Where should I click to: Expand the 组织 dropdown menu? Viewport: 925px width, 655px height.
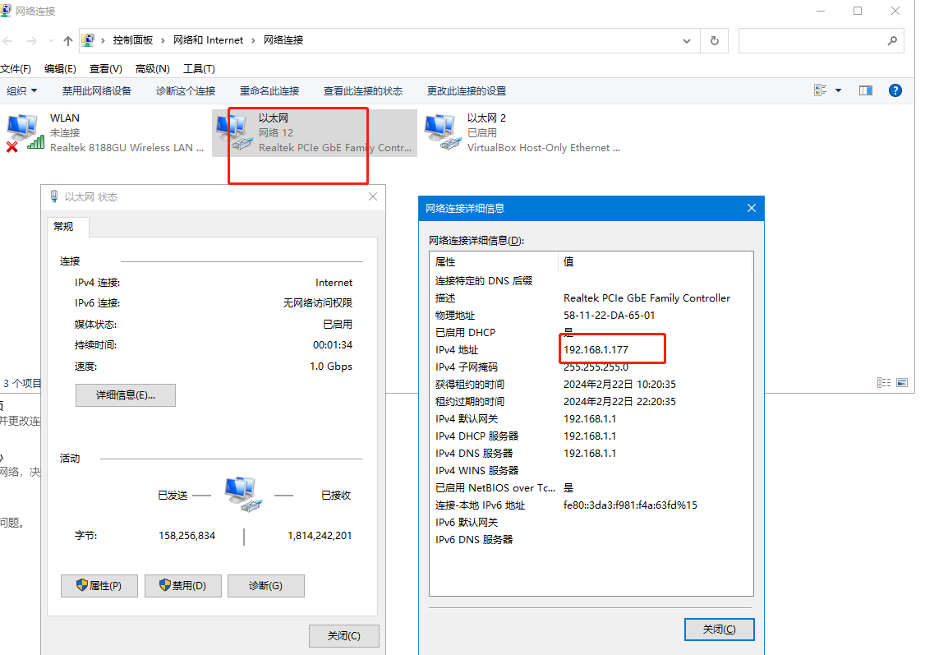22,90
